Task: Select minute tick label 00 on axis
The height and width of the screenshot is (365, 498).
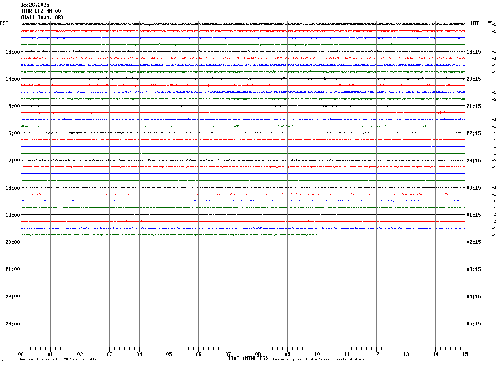Action: click(x=21, y=354)
